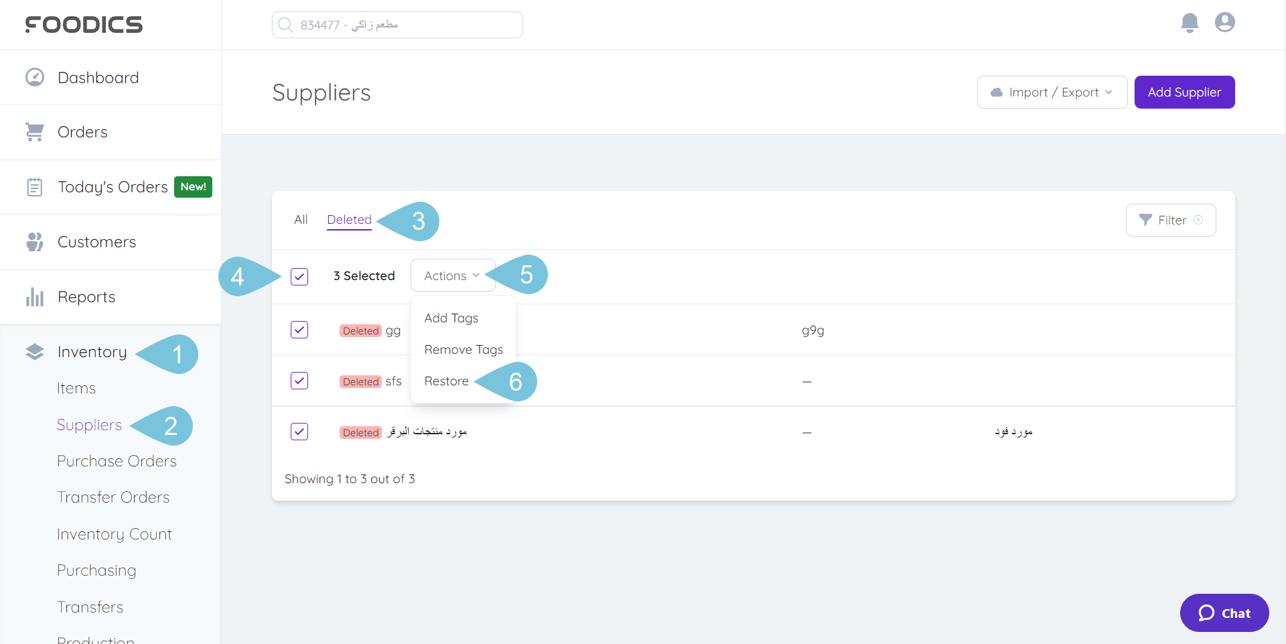Click the Today's Orders clipboard icon
The width and height of the screenshot is (1286, 644).
[35, 187]
